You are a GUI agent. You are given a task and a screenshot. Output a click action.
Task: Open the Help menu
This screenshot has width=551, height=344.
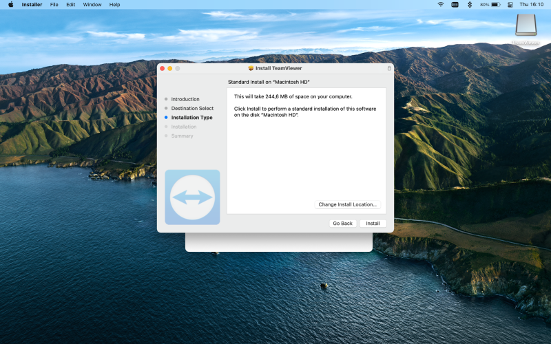click(114, 5)
